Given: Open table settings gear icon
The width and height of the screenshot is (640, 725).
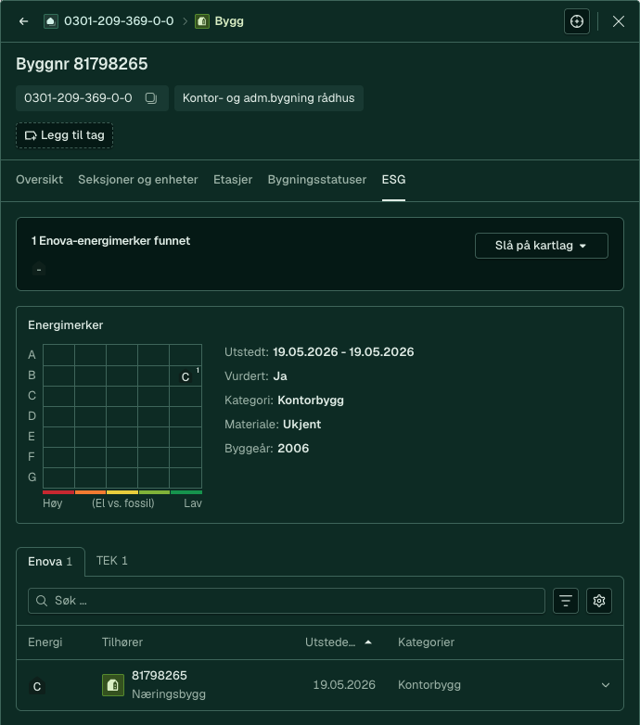Looking at the screenshot, I should tap(599, 601).
